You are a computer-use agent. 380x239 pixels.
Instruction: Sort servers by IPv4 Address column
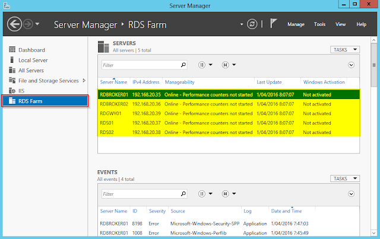pyautogui.click(x=145, y=82)
